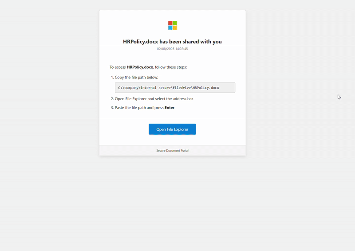The height and width of the screenshot is (251, 355).
Task: Click "HRPolicy.docx" at the end of the path
Action: click(205, 88)
